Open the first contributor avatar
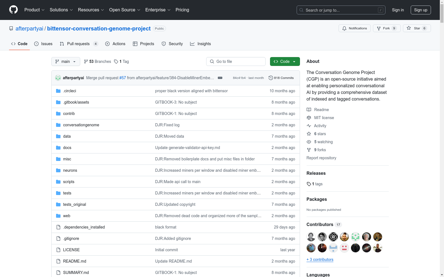The height and width of the screenshot is (277, 444). click(311, 237)
